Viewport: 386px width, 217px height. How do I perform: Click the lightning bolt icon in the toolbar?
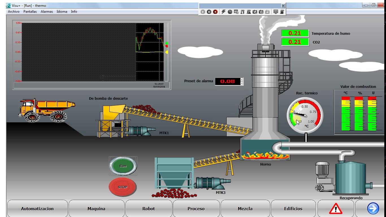224,12
